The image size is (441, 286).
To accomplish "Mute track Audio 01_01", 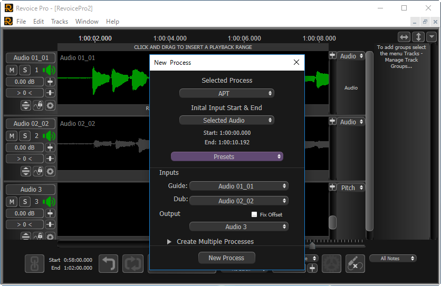I will pyautogui.click(x=12, y=70).
